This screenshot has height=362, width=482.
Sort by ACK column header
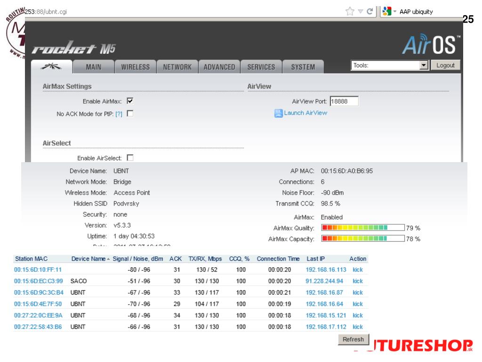click(176, 259)
